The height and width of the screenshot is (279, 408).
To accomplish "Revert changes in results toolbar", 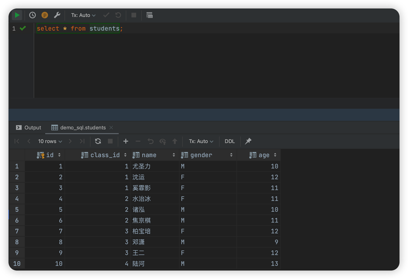I will click(x=150, y=141).
